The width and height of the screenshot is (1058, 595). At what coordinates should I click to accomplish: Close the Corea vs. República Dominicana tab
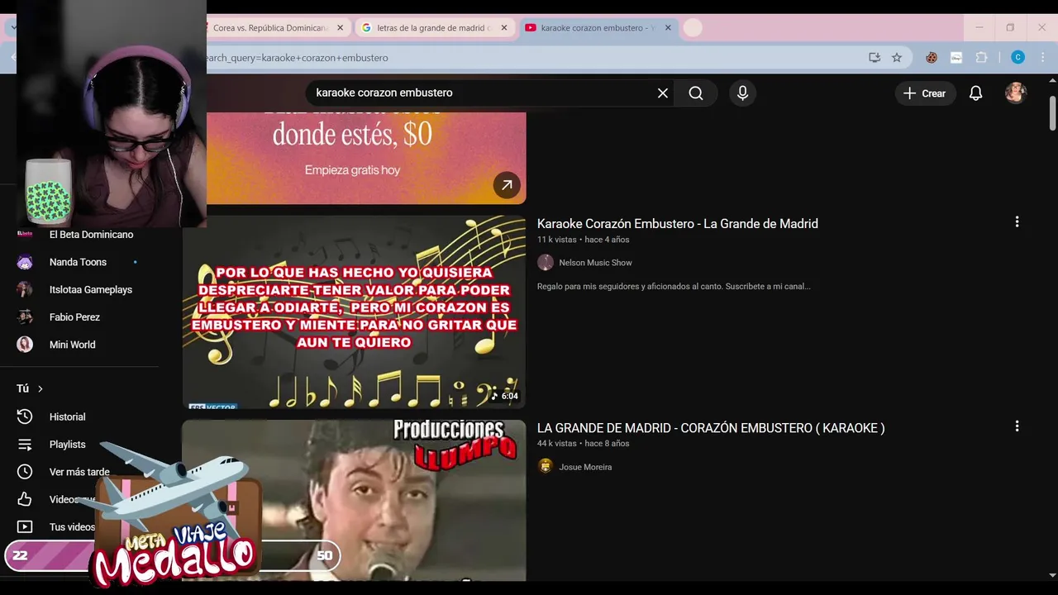pyautogui.click(x=340, y=28)
